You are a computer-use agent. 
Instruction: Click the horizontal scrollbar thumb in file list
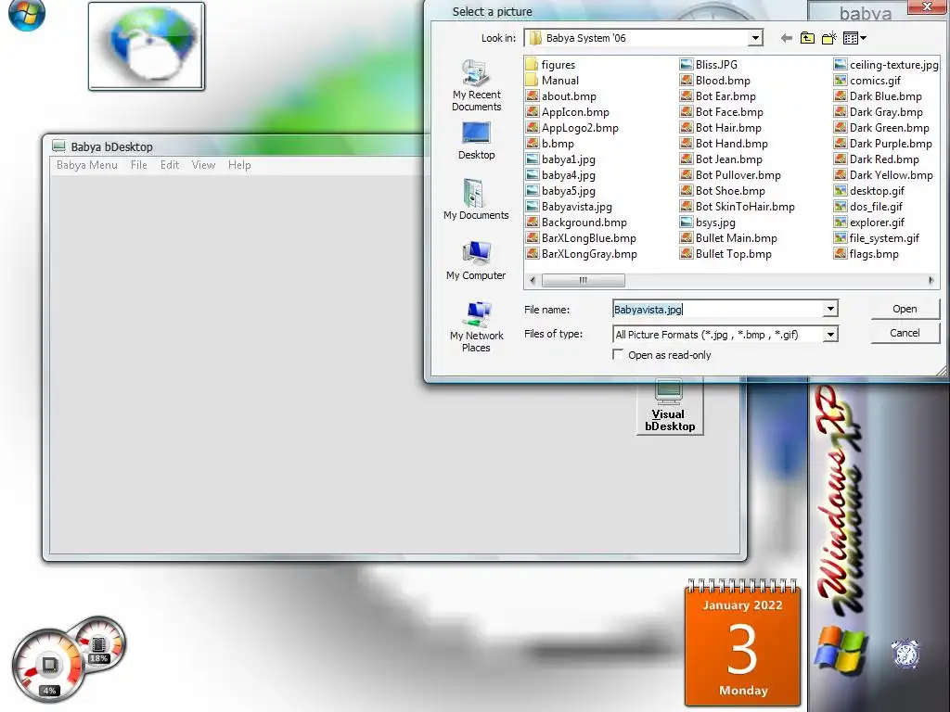coord(583,280)
